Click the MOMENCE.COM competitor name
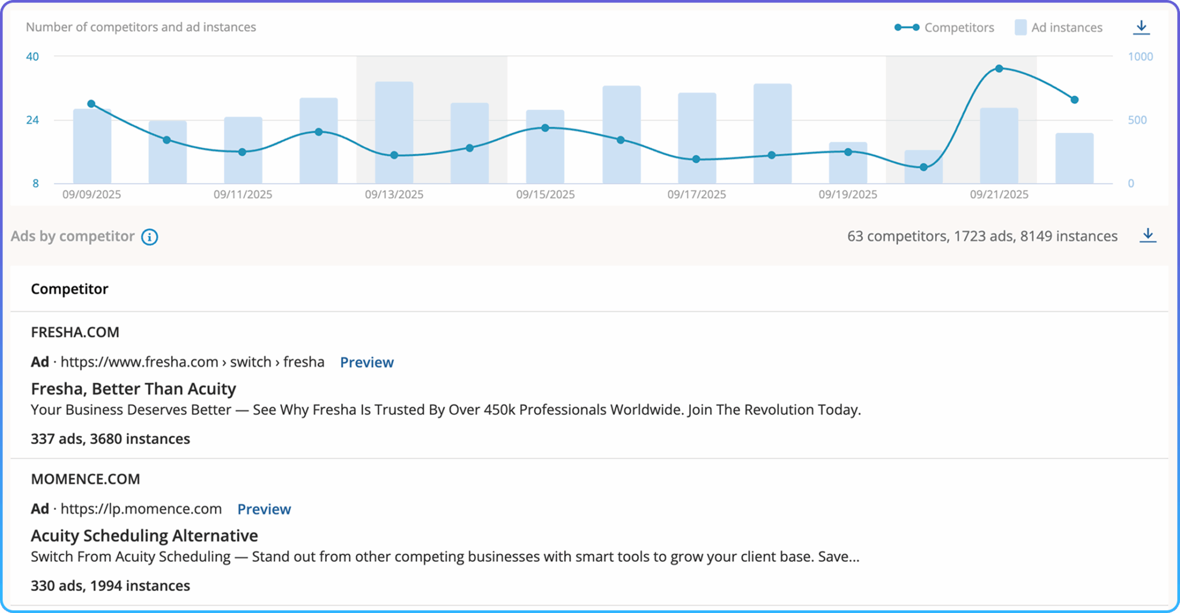This screenshot has height=613, width=1180. (85, 479)
